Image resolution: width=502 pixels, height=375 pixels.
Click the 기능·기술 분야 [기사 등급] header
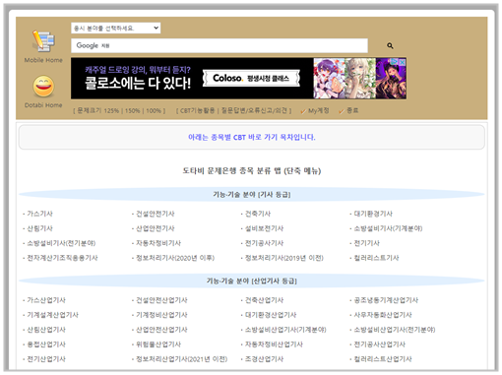(252, 195)
